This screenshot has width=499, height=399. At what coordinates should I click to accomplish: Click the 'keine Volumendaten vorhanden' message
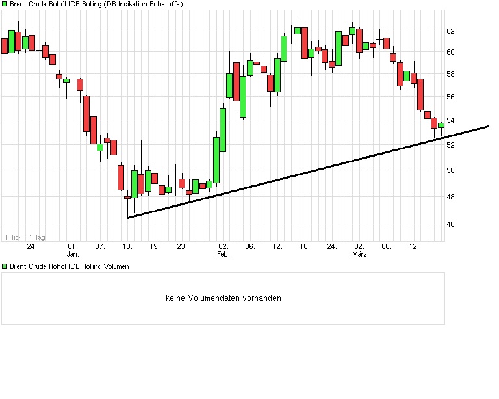tap(224, 298)
